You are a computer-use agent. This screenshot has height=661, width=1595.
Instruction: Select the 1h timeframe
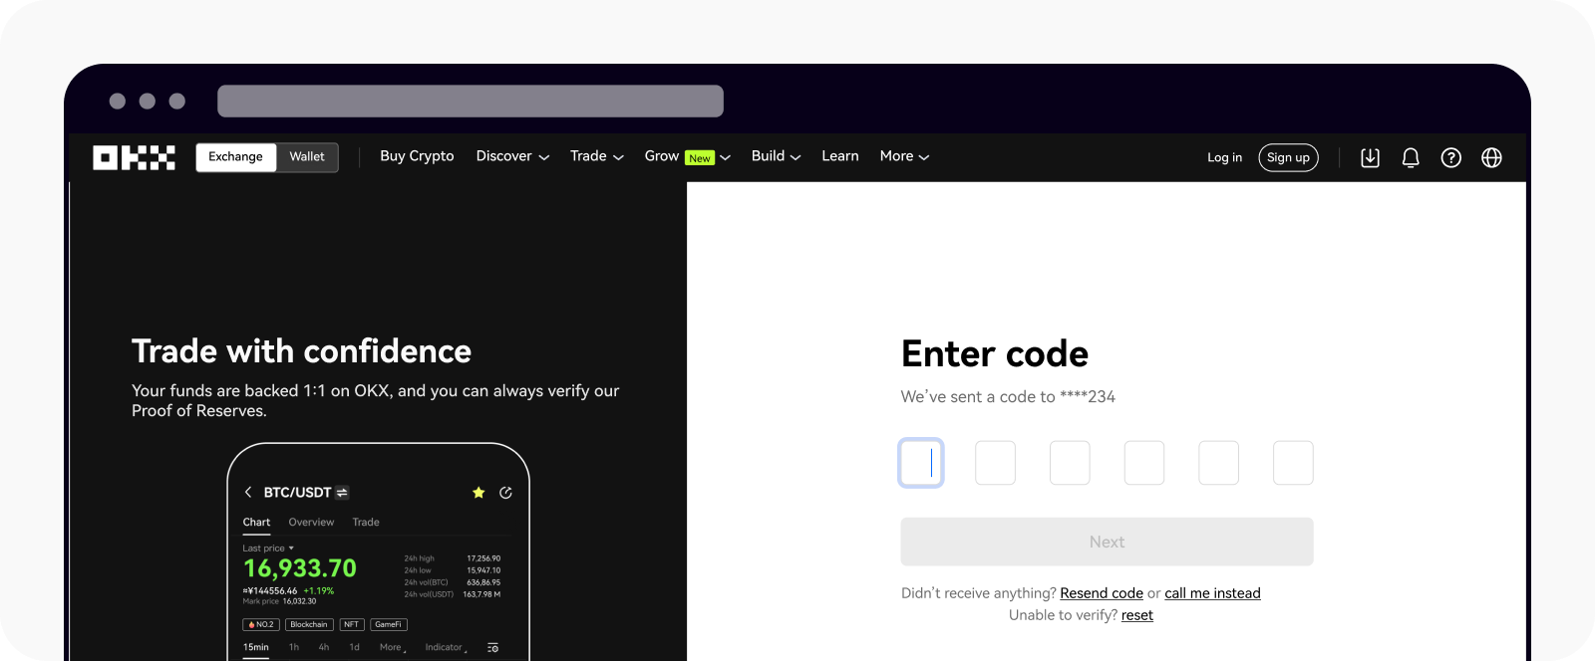294,647
